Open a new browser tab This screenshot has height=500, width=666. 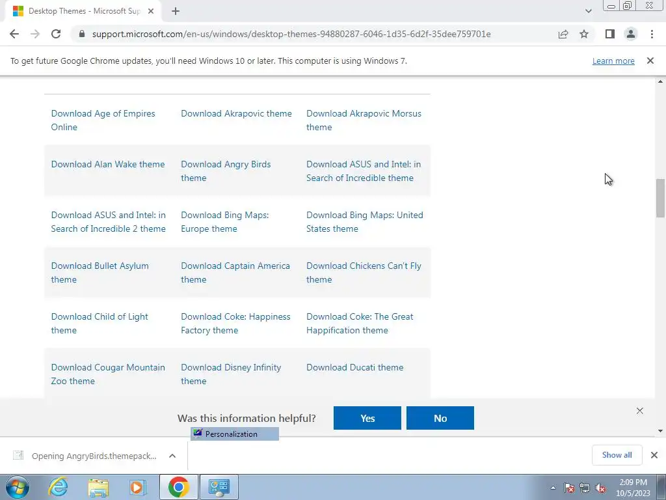(176, 11)
